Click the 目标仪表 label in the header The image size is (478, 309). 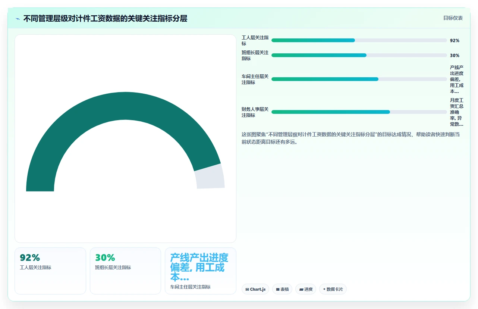pos(453,18)
